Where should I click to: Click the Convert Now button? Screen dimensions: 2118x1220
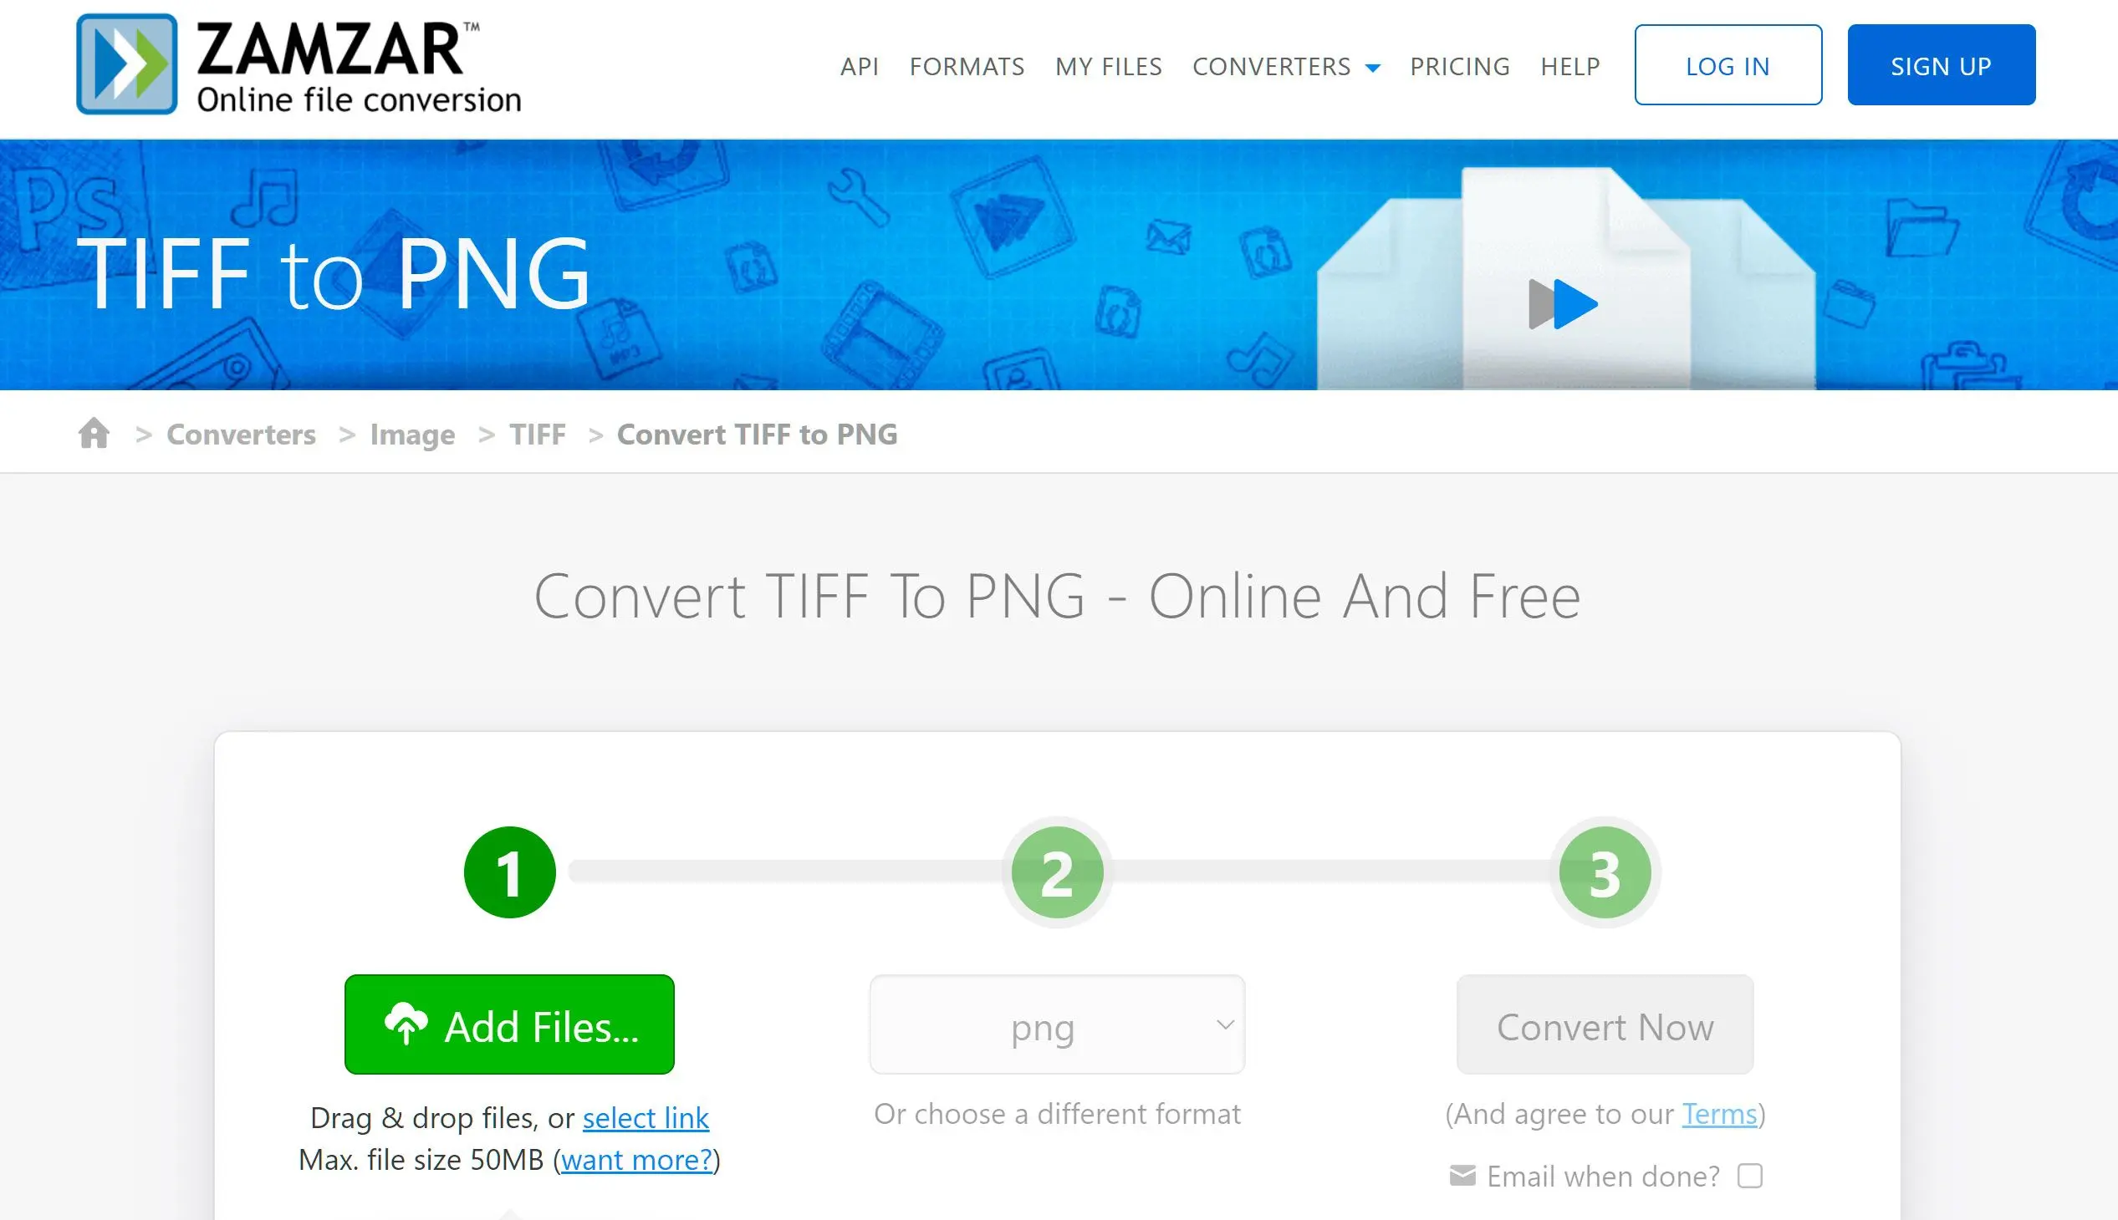pos(1605,1025)
